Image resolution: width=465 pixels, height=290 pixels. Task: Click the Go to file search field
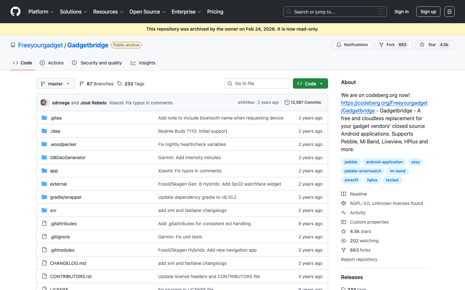[x=257, y=83]
